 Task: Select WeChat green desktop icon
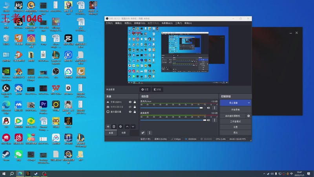pyautogui.click(x=18, y=156)
